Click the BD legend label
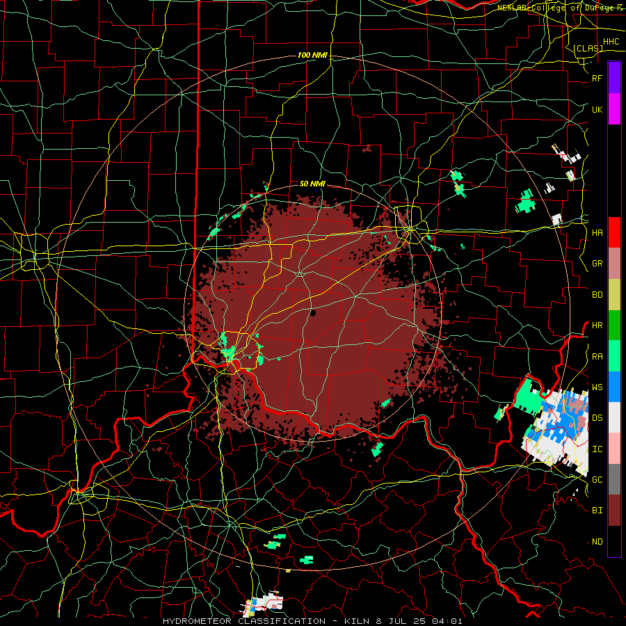This screenshot has height=626, width=626. point(597,295)
